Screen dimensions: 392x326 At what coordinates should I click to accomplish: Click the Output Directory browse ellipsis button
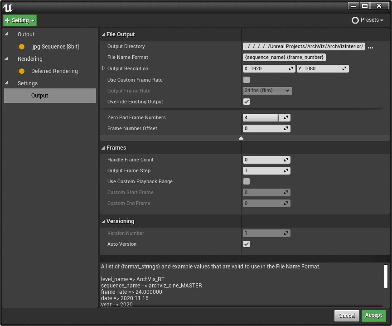[370, 47]
